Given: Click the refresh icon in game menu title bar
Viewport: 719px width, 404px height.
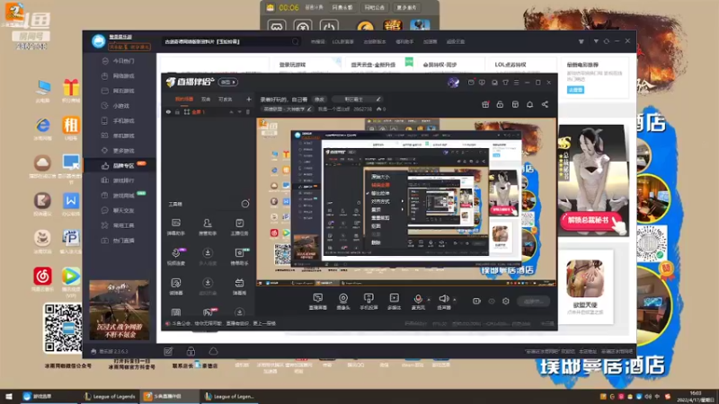Looking at the screenshot, I should (x=606, y=41).
